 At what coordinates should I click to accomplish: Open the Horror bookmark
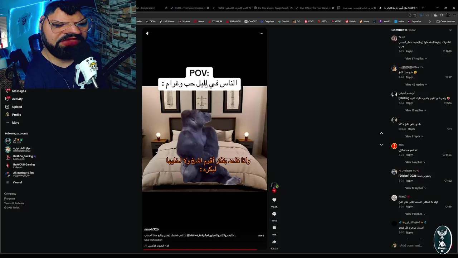coord(199,21)
